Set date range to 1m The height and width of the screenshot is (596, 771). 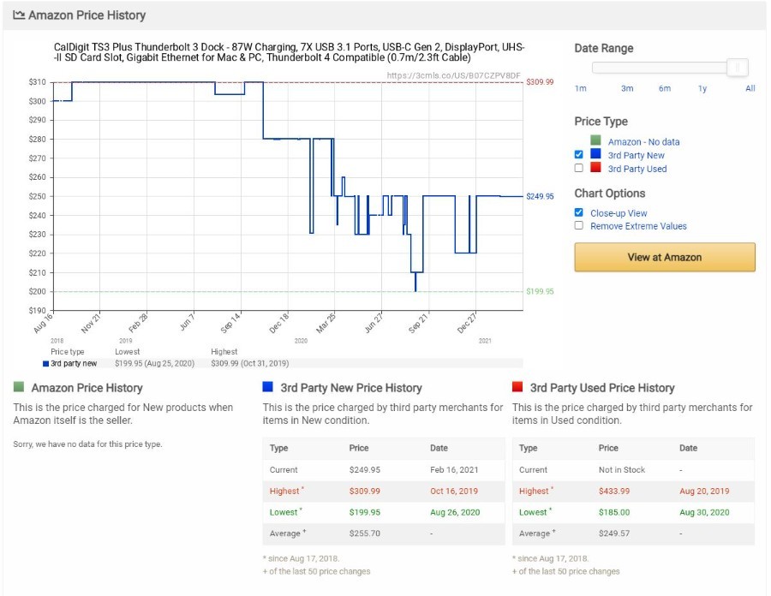pyautogui.click(x=580, y=88)
